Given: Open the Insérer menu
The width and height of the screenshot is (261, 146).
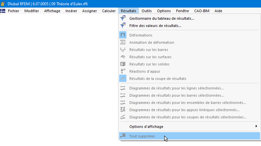Looking at the screenshot, I should (x=71, y=11).
